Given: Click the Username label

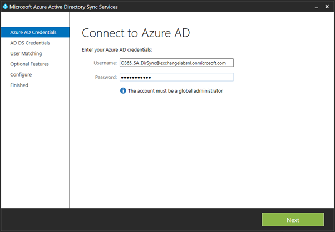Looking at the screenshot, I should coord(105,63).
